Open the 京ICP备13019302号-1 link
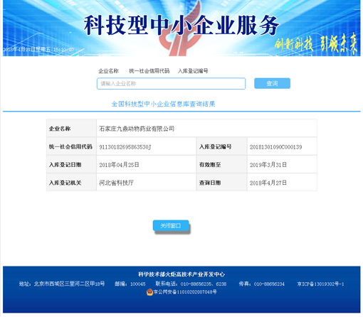363x317 pixels. (320, 284)
